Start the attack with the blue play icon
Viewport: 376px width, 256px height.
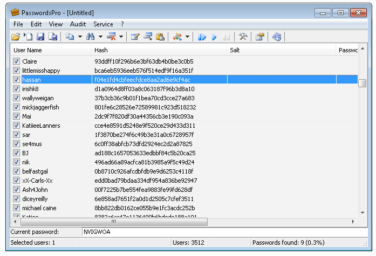214,37
